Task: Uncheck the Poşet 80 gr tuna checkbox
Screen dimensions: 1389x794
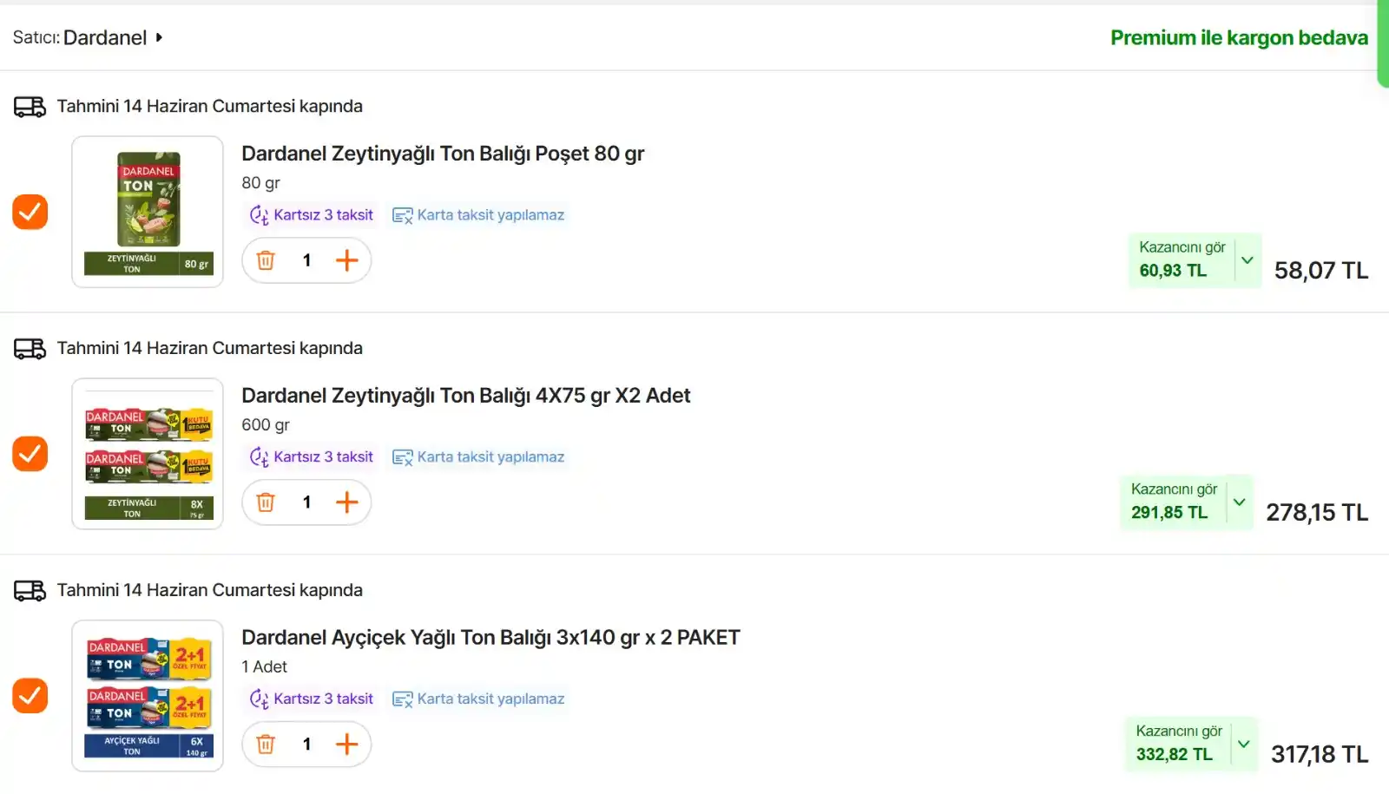Action: (x=30, y=212)
